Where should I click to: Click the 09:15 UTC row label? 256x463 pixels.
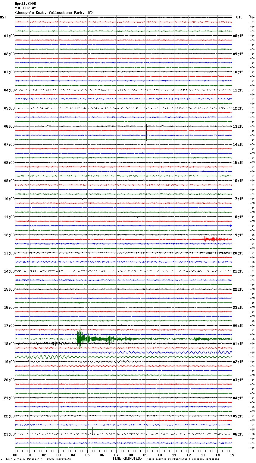pos(238,54)
